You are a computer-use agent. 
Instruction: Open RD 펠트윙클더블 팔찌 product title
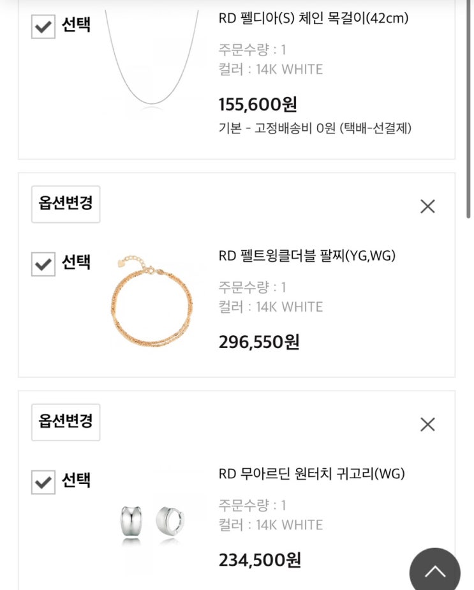[x=307, y=256]
